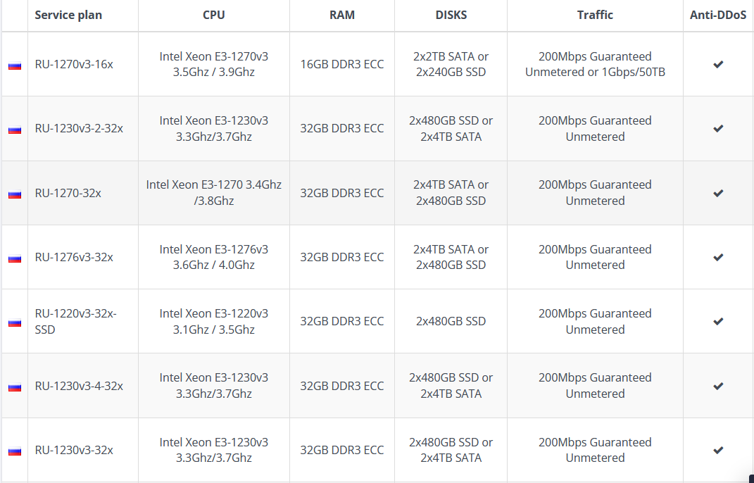Click the Anti-DDoS checkmark for RU-1220v3-32x-SSD
Screen dimensions: 754x483
(x=718, y=321)
